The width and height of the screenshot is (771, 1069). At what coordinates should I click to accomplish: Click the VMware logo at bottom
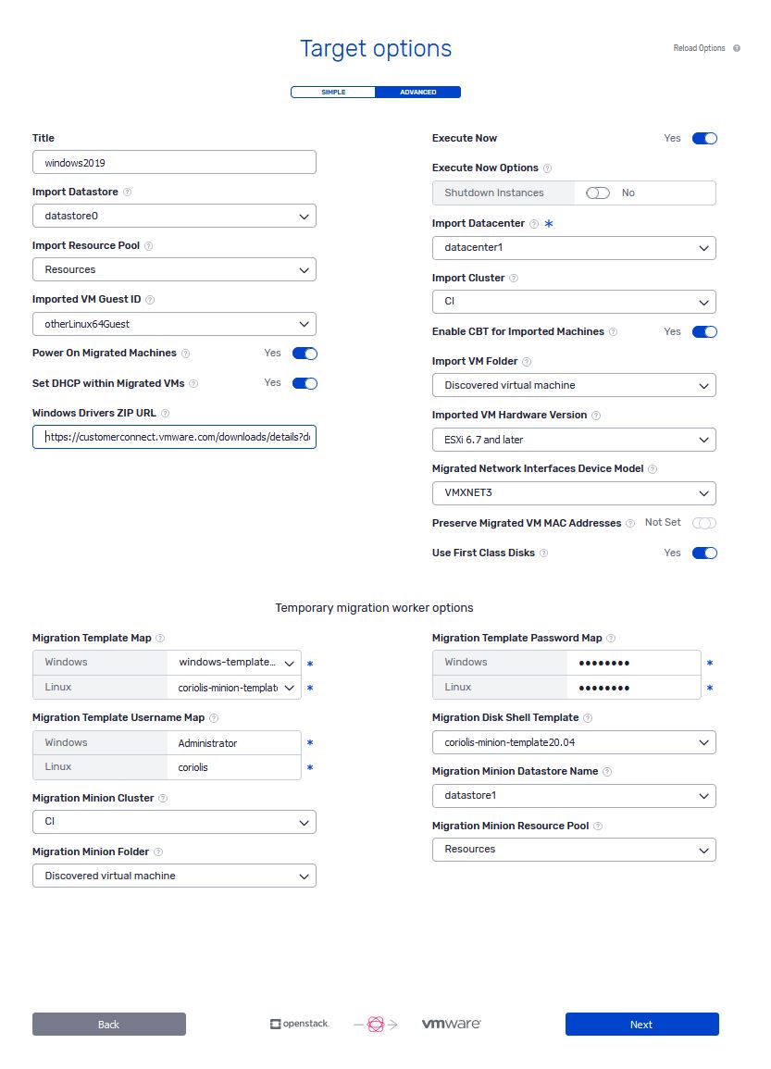coord(452,1024)
